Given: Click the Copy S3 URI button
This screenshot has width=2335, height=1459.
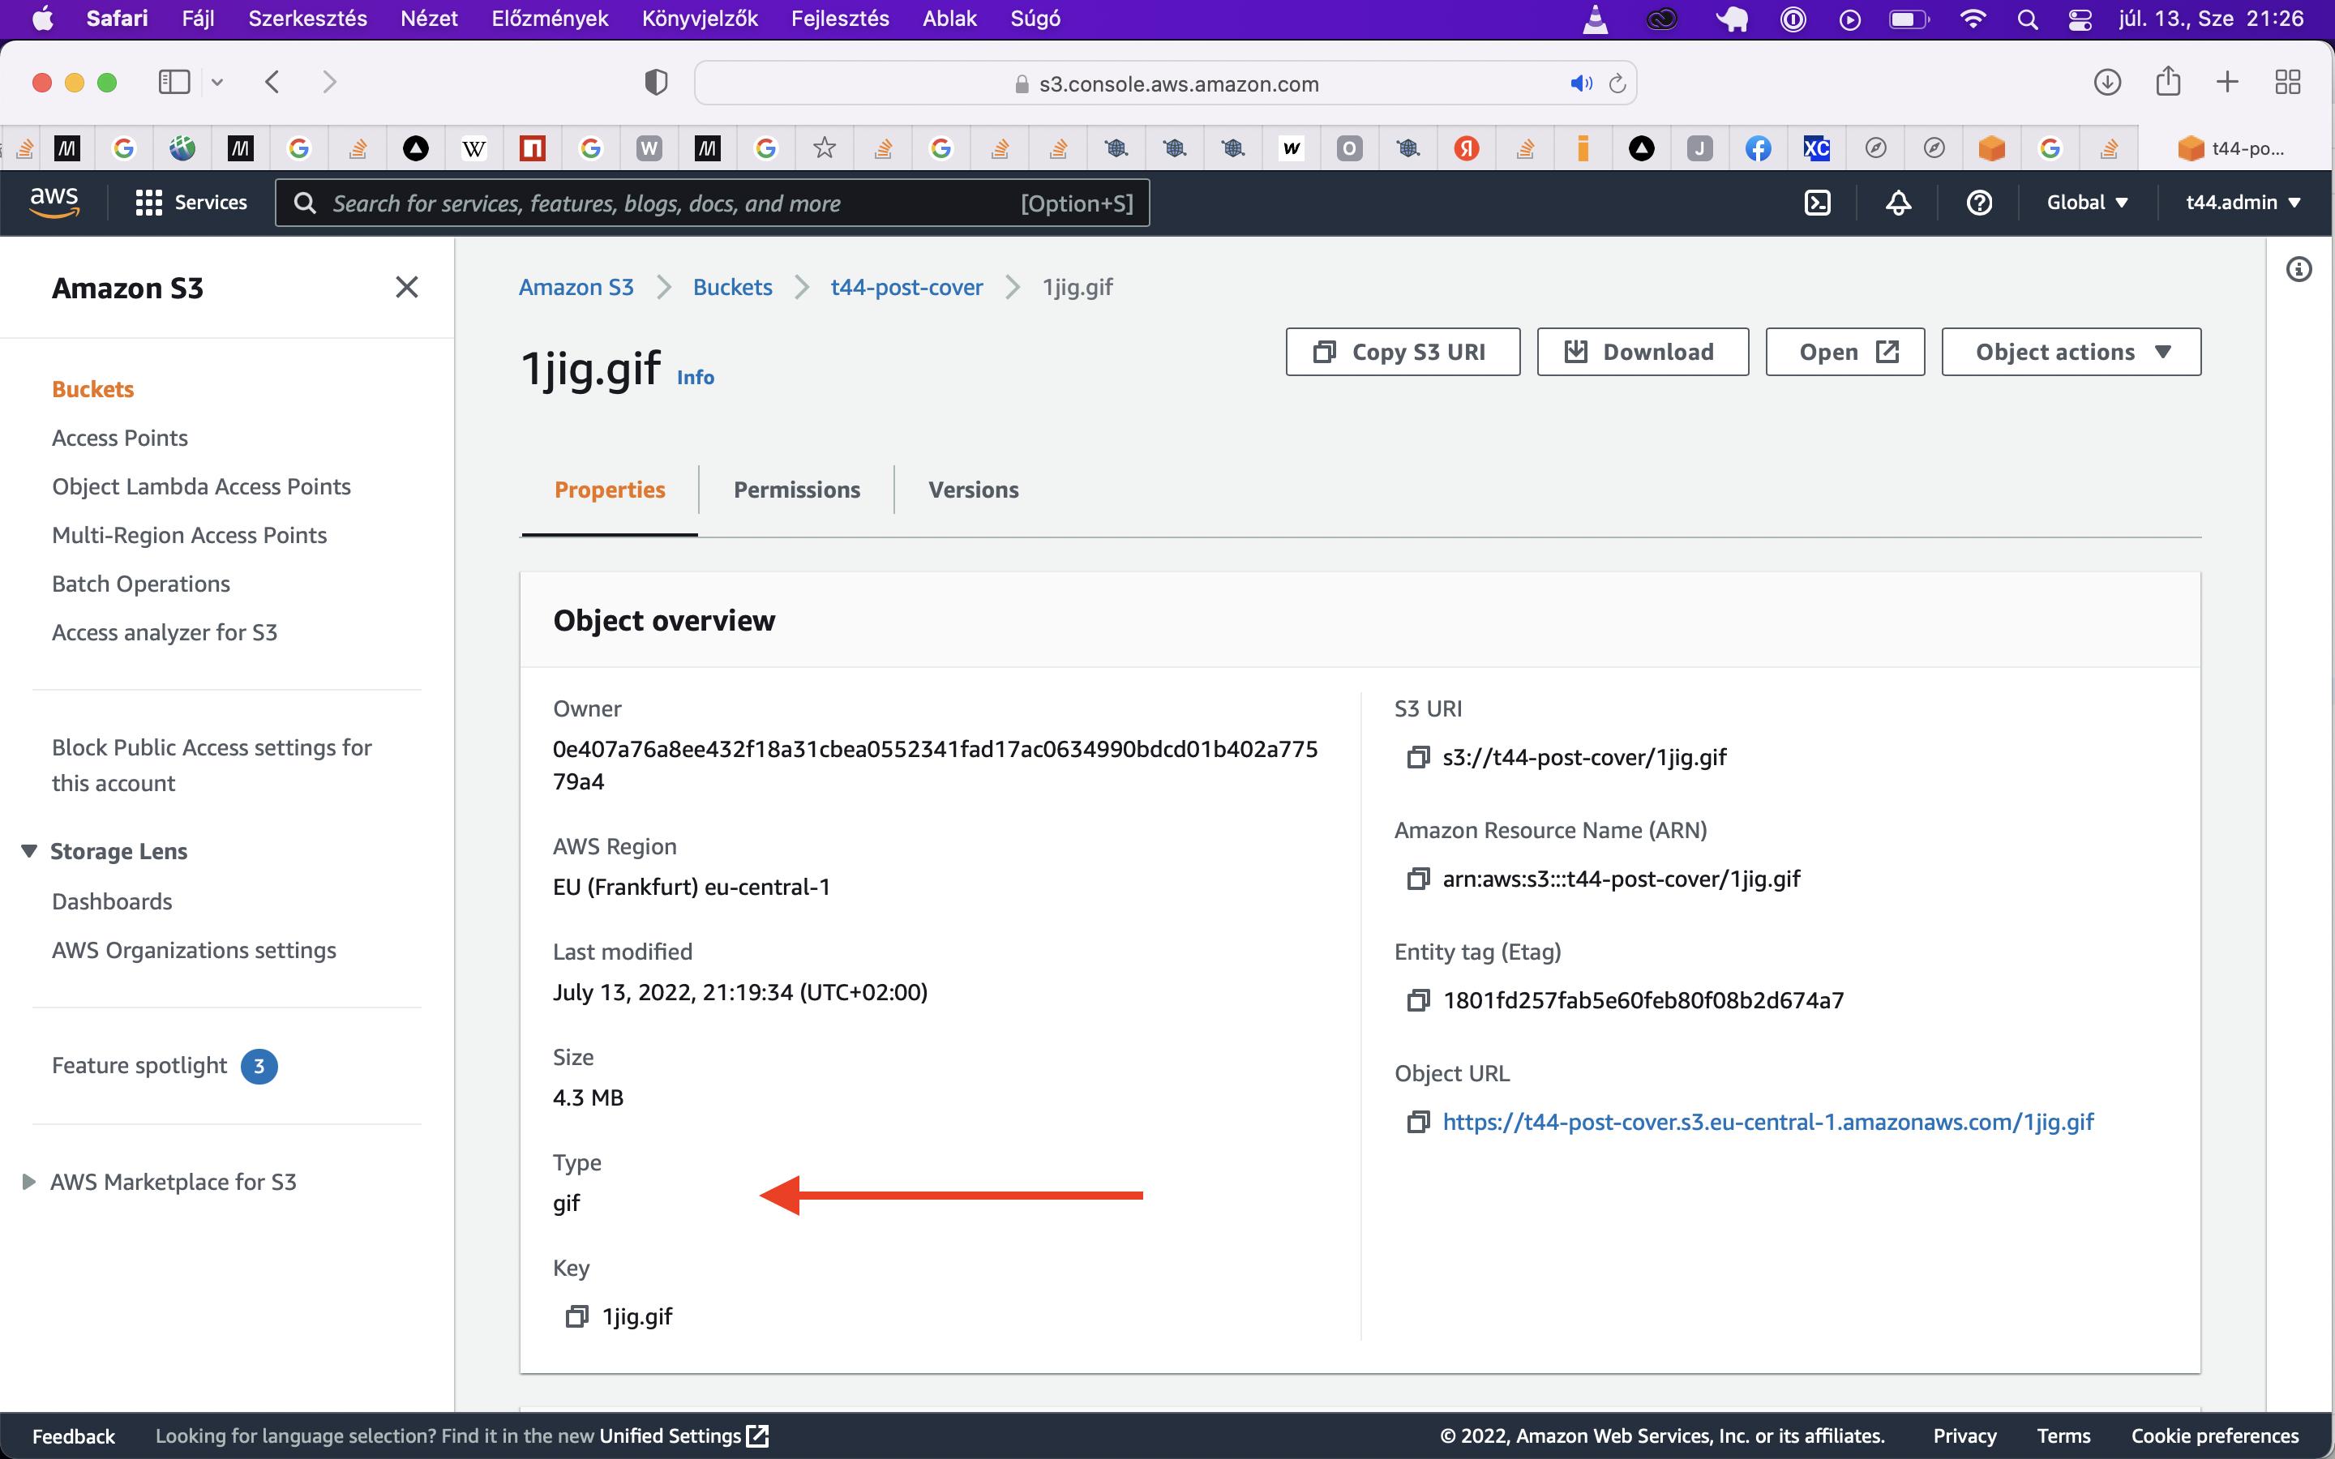Looking at the screenshot, I should coord(1402,351).
